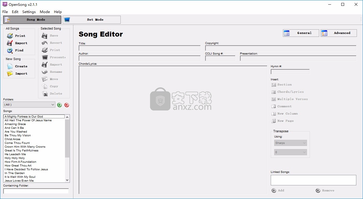Click the Save icon in Selected Song
Viewport: 363px width, 199px height.
click(45, 36)
